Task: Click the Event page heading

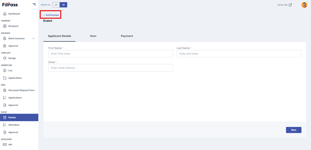Action: (x=48, y=21)
